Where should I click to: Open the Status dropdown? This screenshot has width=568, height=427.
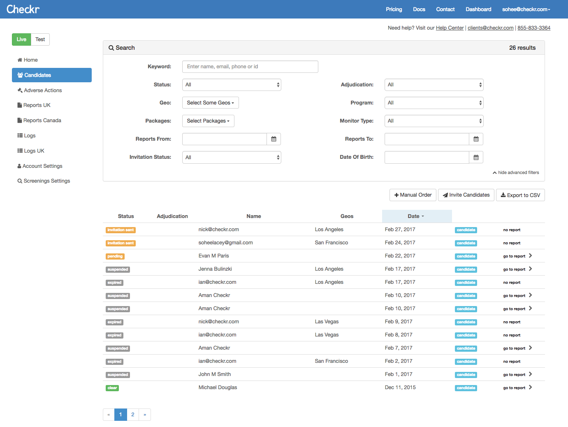tap(232, 85)
